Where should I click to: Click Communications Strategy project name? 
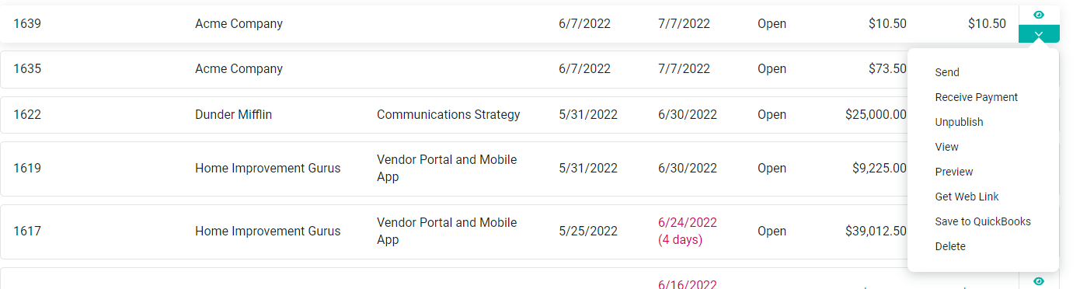448,115
